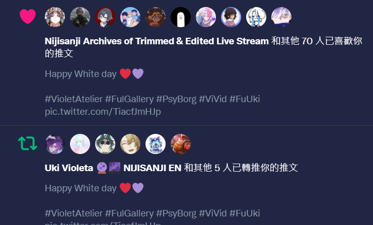Open the red dragon retweeter avatar
Screen dimensions: 373x225
pyautogui.click(x=181, y=144)
